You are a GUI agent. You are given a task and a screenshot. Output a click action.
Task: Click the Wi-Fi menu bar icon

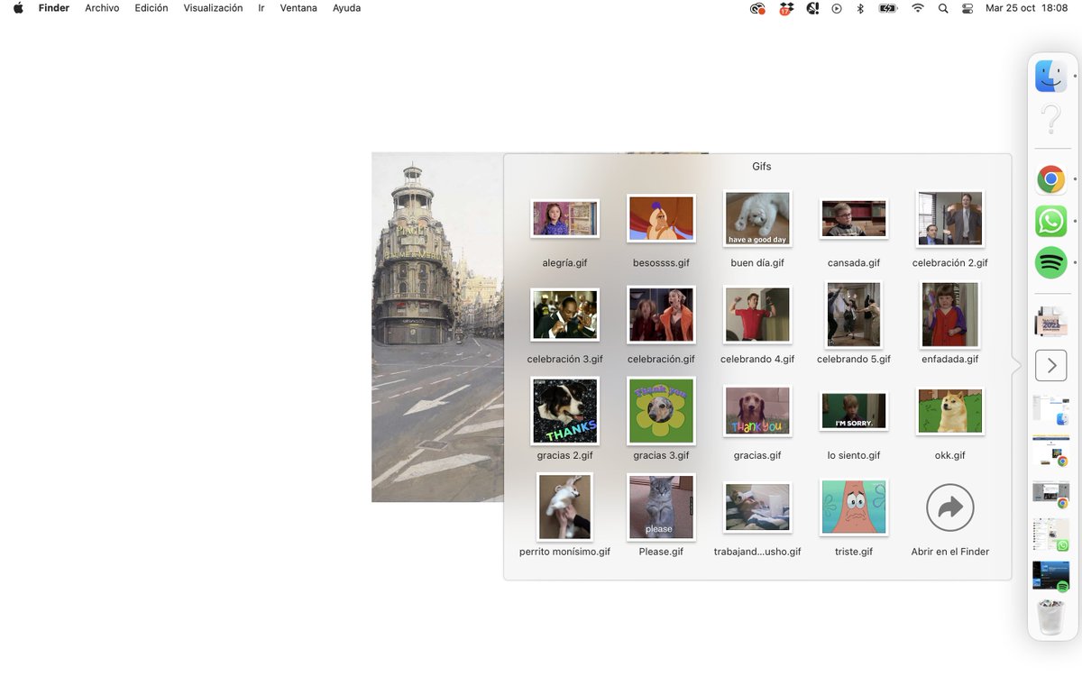point(918,8)
